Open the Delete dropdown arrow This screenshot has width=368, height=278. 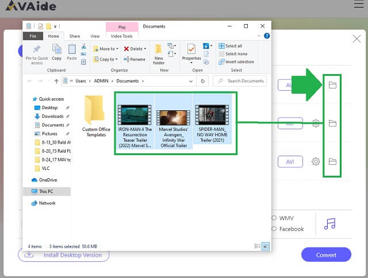[x=145, y=49]
